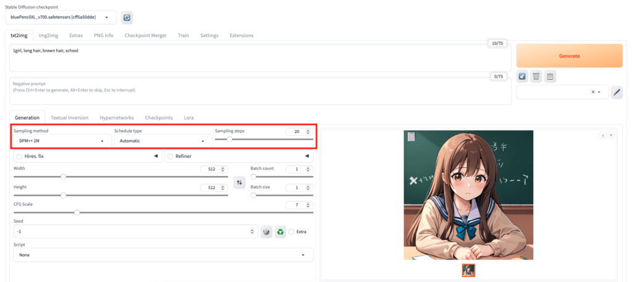The image size is (632, 282).
Task: Reuse last seed with the recycle icon
Action: click(280, 232)
